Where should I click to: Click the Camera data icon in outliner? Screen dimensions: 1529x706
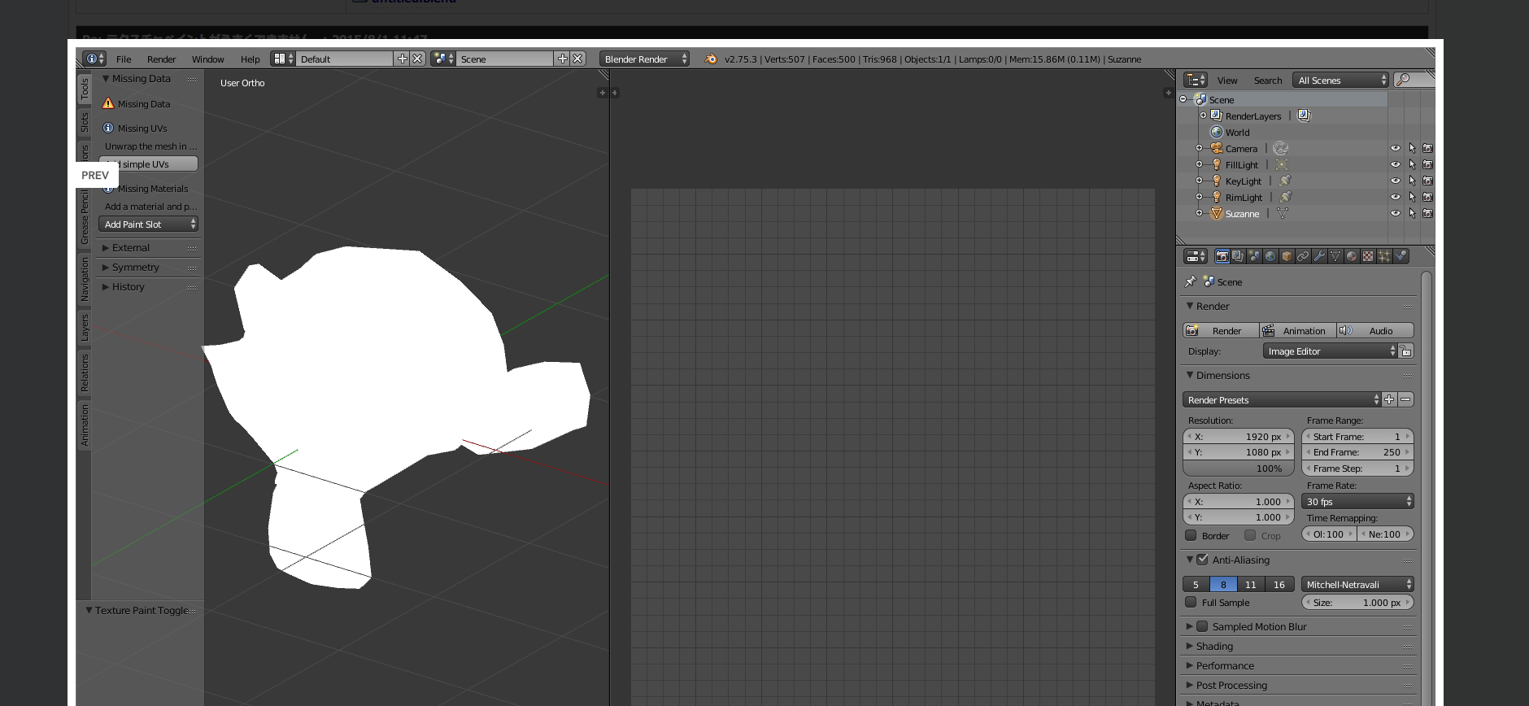[1281, 148]
